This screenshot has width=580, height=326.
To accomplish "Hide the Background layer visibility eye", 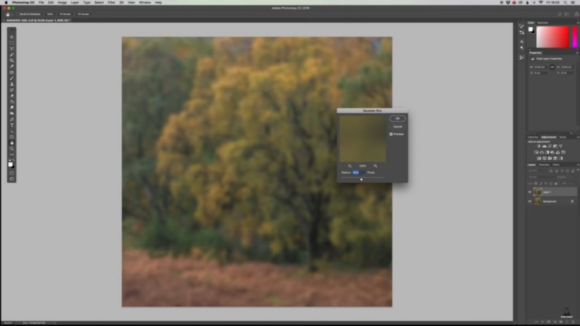I will click(530, 201).
